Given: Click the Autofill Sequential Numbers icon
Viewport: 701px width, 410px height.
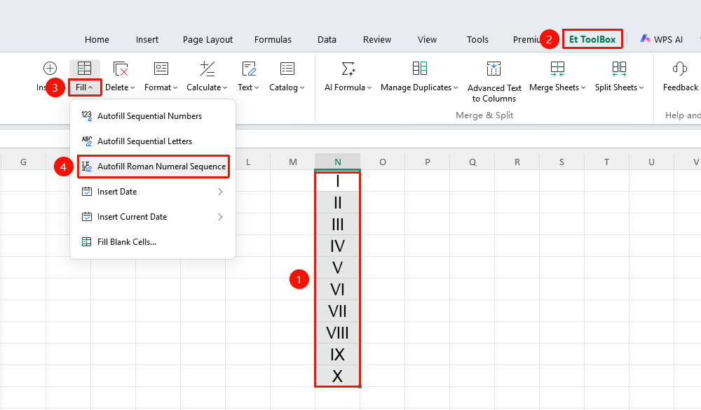Looking at the screenshot, I should point(86,116).
